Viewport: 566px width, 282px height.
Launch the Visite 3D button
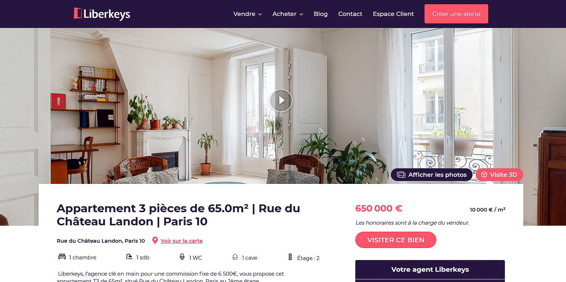[499, 175]
